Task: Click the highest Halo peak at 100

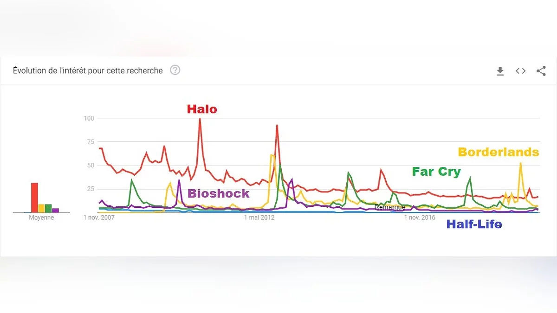Action: [200, 119]
